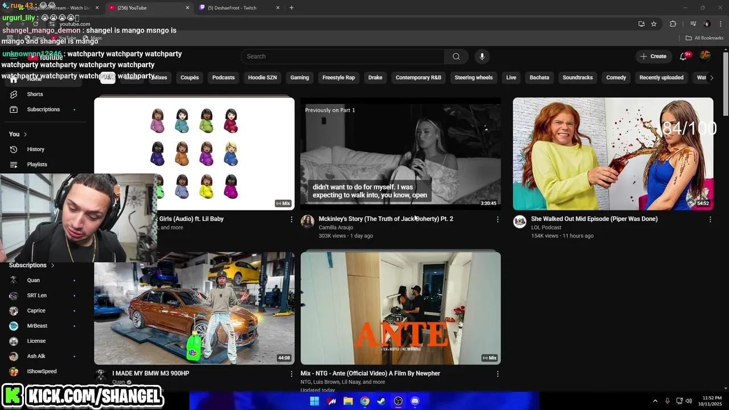729x410 pixels.
Task: Select the Bachata chip
Action: pyautogui.click(x=539, y=77)
